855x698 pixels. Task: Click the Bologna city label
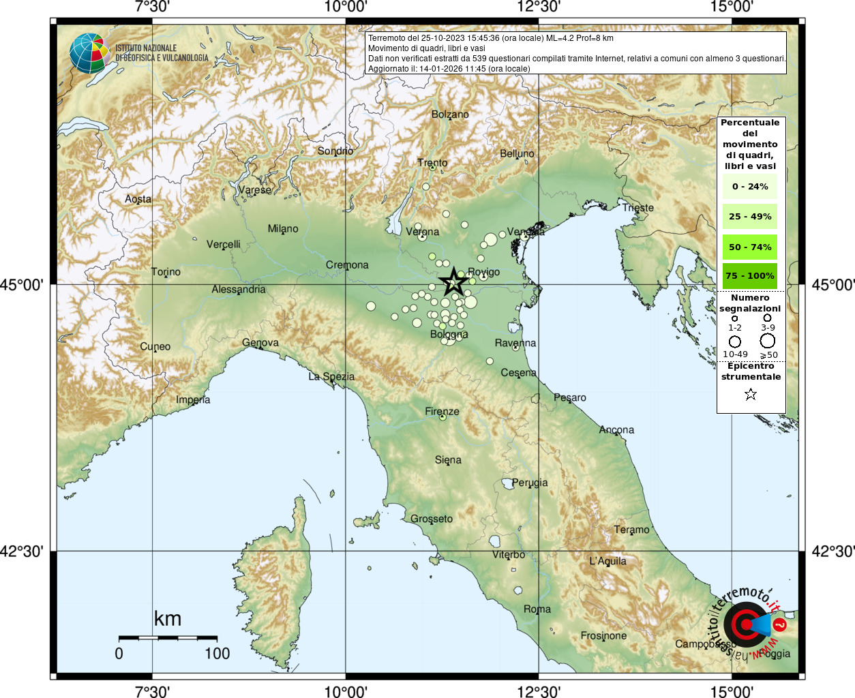tap(449, 334)
